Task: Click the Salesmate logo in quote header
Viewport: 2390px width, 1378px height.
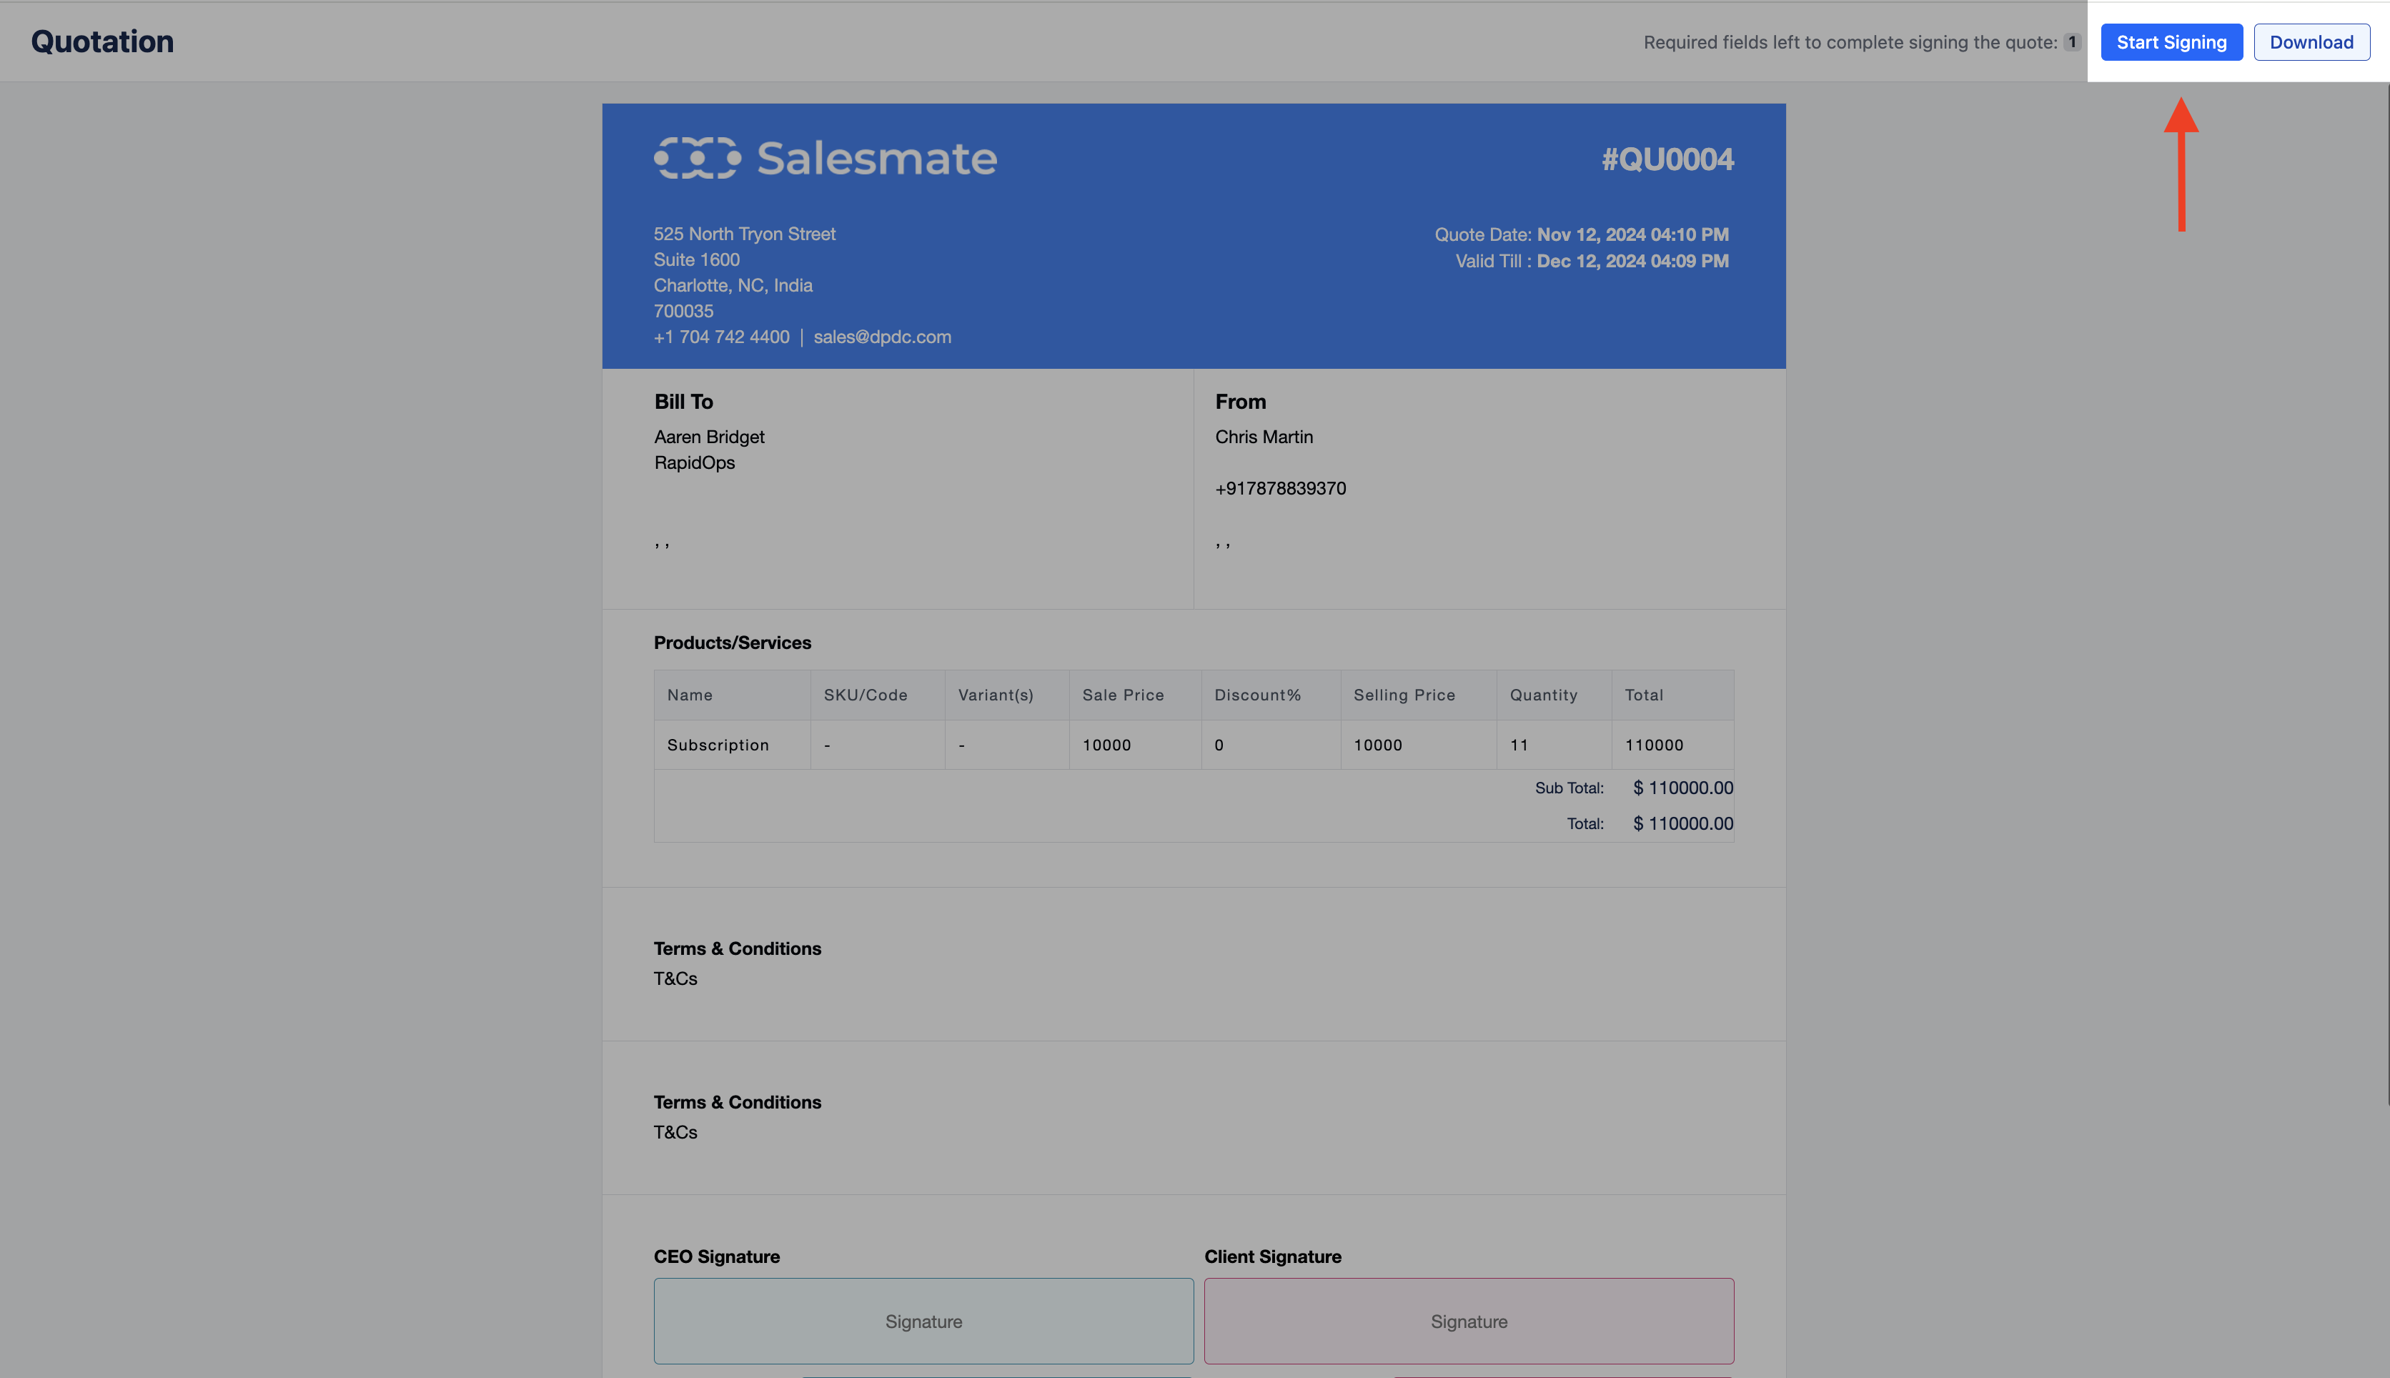Action: [825, 158]
